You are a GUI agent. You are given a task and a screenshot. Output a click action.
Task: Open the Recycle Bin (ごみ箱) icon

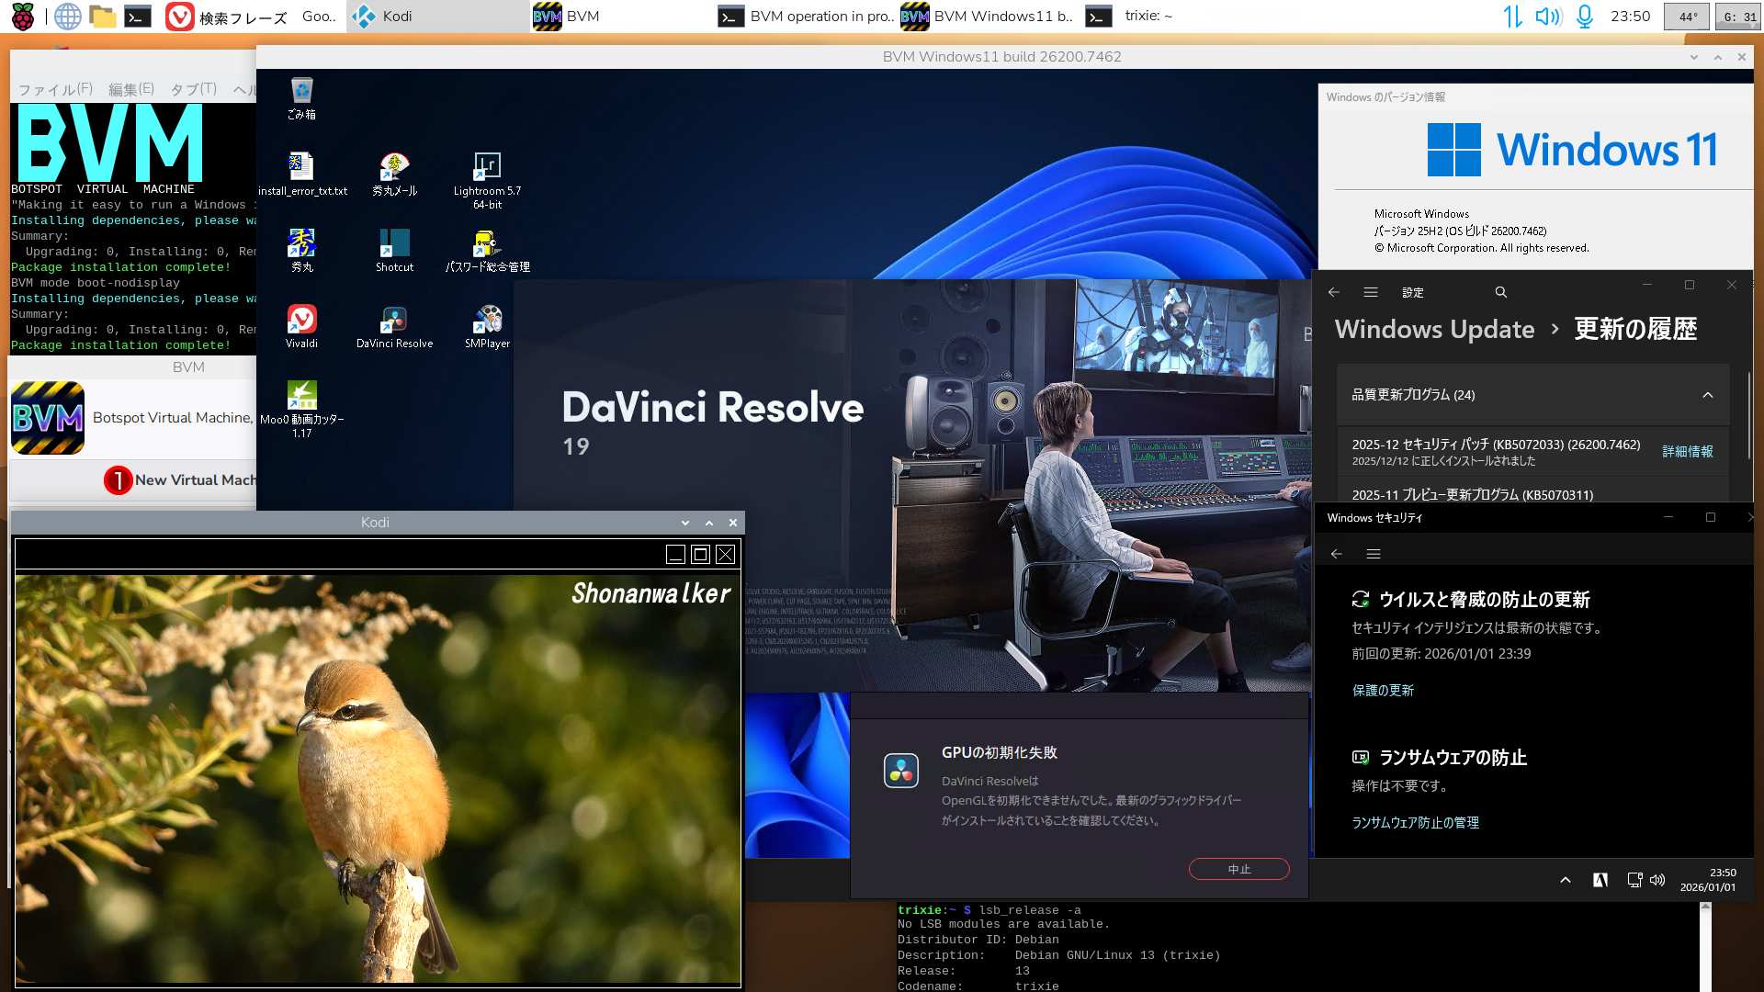(x=301, y=92)
